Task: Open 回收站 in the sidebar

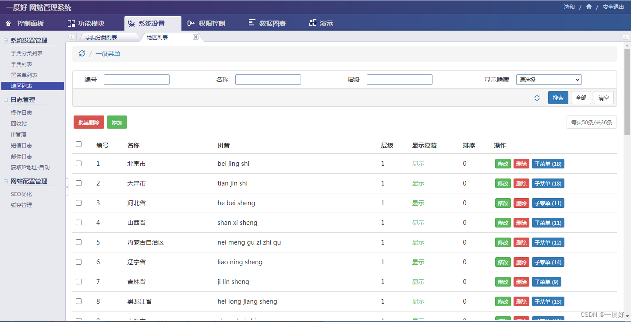Action: point(19,124)
